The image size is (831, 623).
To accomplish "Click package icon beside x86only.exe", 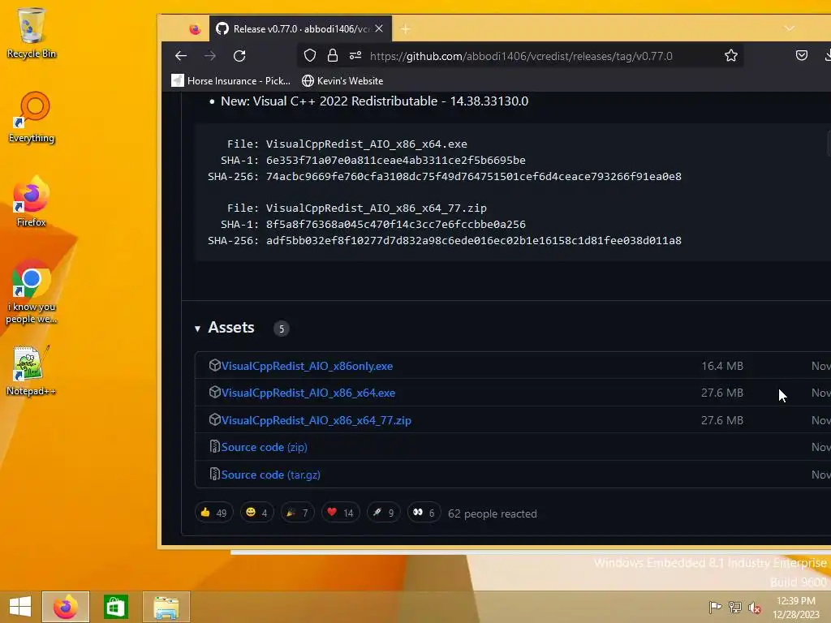I will (x=214, y=365).
